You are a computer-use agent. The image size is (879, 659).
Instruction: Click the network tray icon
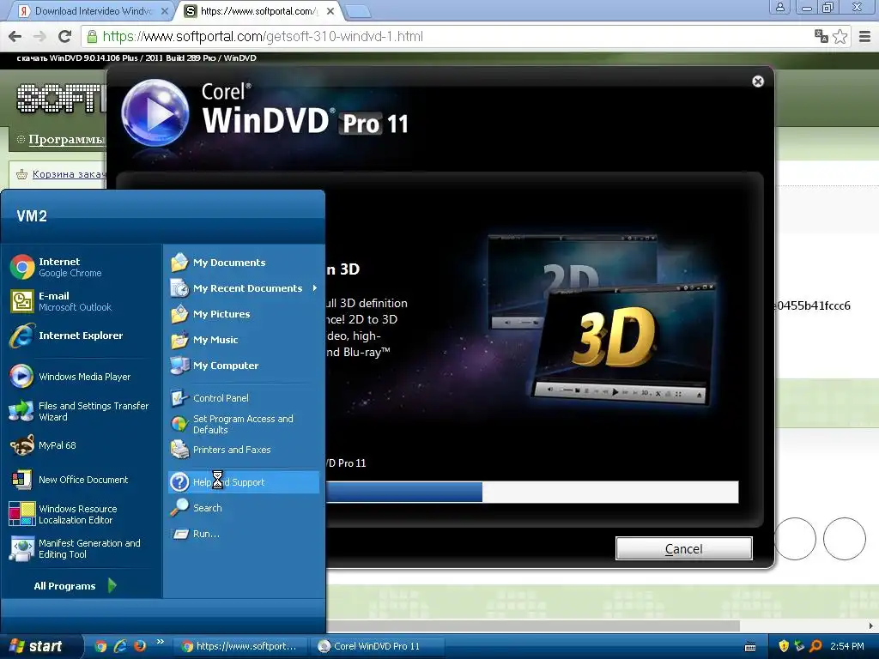pos(799,646)
